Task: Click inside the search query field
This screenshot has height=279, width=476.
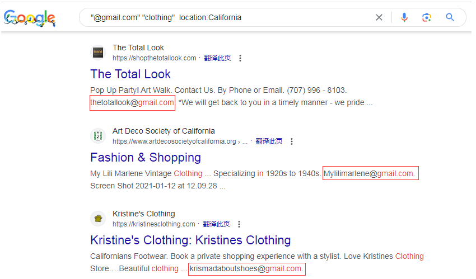Action: coord(224,17)
